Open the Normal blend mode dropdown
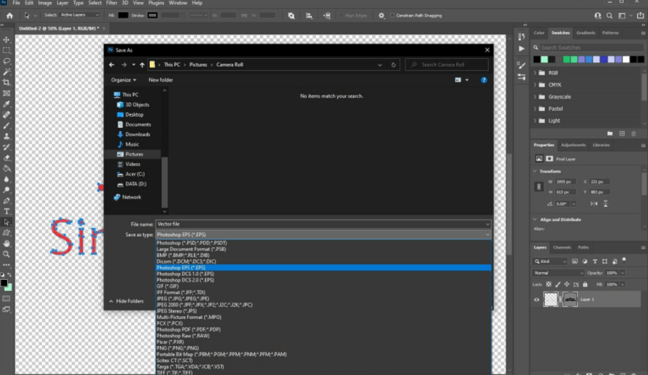Viewport: 648px width, 375px height. (558, 273)
